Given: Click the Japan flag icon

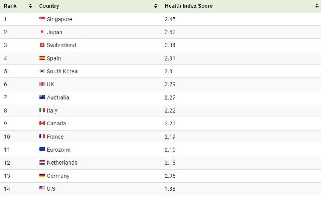Looking at the screenshot, I should click(x=42, y=32).
